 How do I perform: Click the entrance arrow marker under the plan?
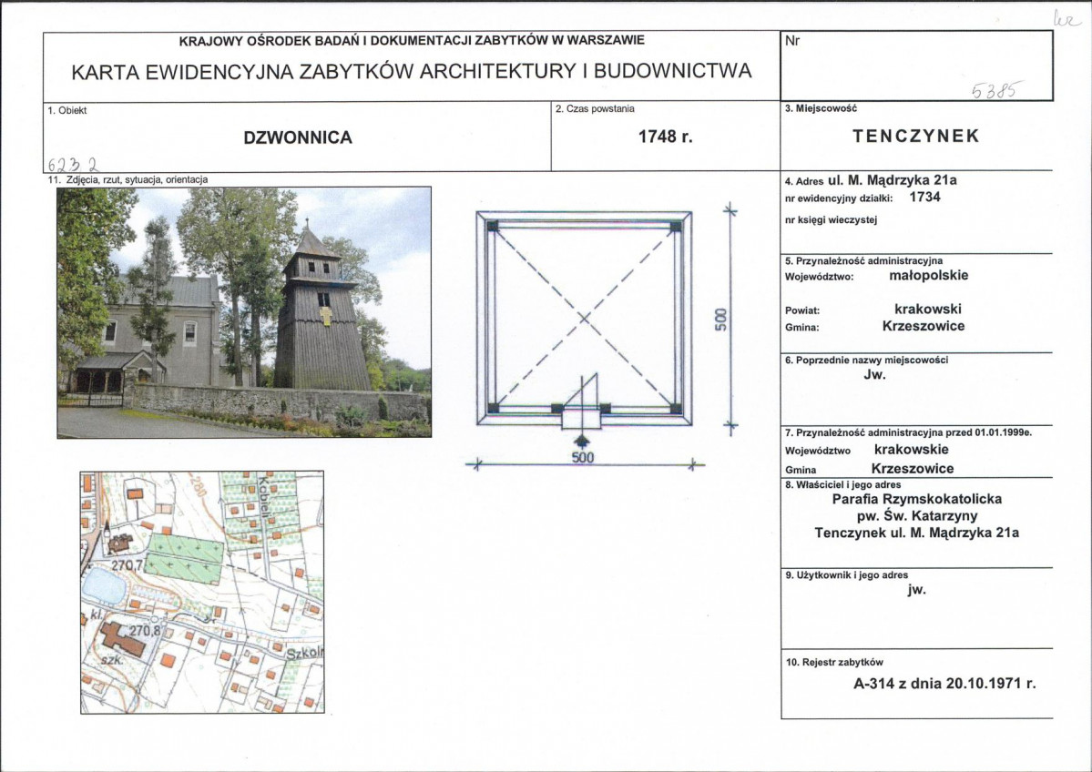click(581, 441)
